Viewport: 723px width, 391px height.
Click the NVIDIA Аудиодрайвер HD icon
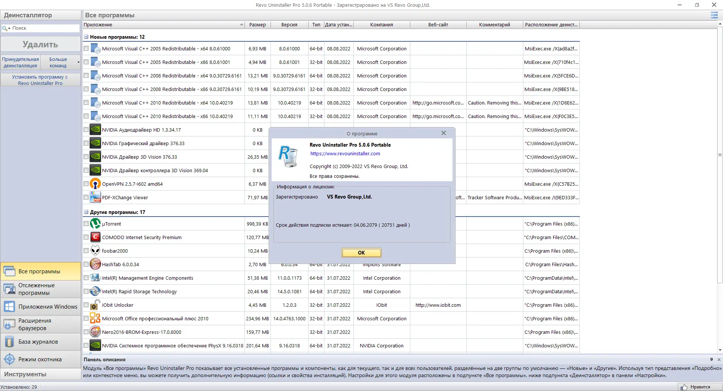click(x=95, y=130)
